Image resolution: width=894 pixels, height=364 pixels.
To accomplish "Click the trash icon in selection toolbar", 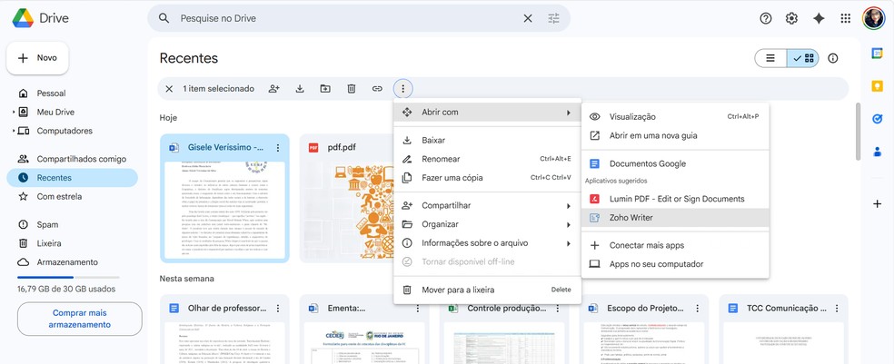I will click(x=351, y=89).
